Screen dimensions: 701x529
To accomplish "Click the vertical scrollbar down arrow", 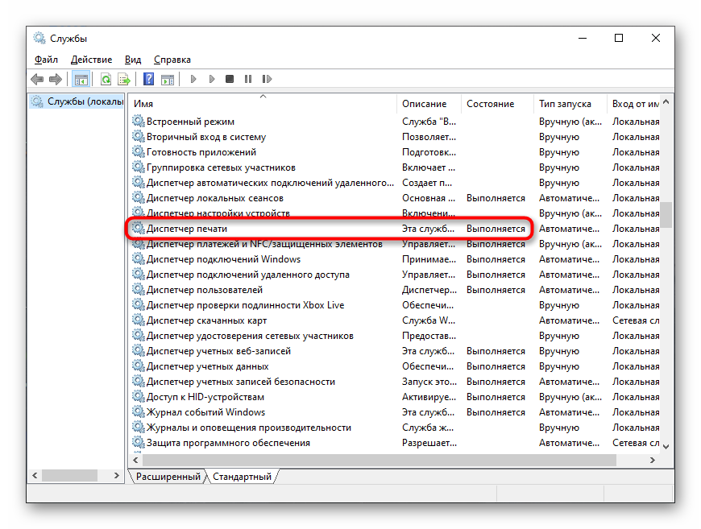I will tap(667, 444).
